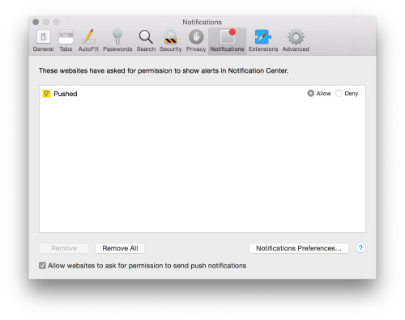Select the Notifications preferences pane
The image size is (405, 320).
227,40
